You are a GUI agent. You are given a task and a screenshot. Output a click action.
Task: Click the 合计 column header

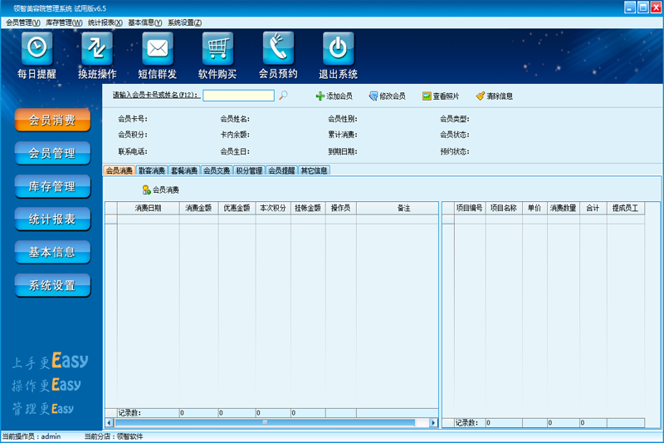(x=593, y=208)
